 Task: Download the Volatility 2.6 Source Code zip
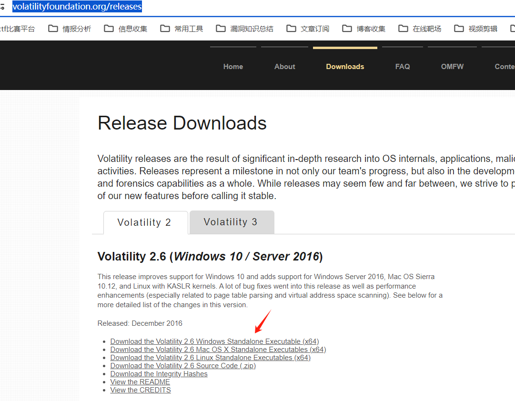click(183, 365)
